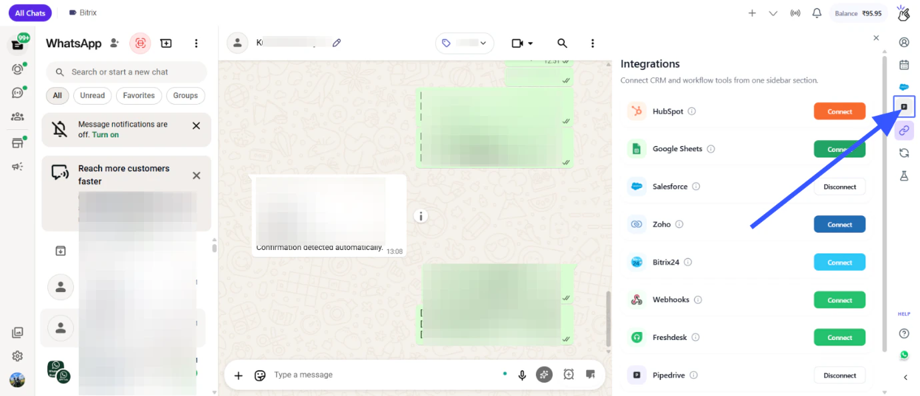Image resolution: width=920 pixels, height=396 pixels.
Task: Connect the Bitrix24 integration
Action: point(839,262)
